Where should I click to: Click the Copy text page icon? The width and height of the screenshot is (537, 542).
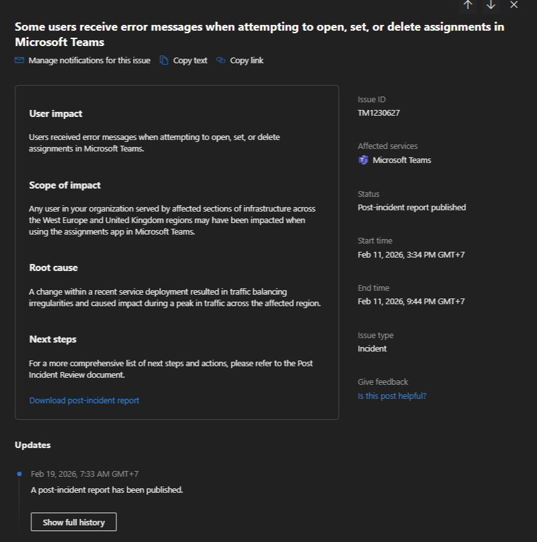click(x=164, y=61)
